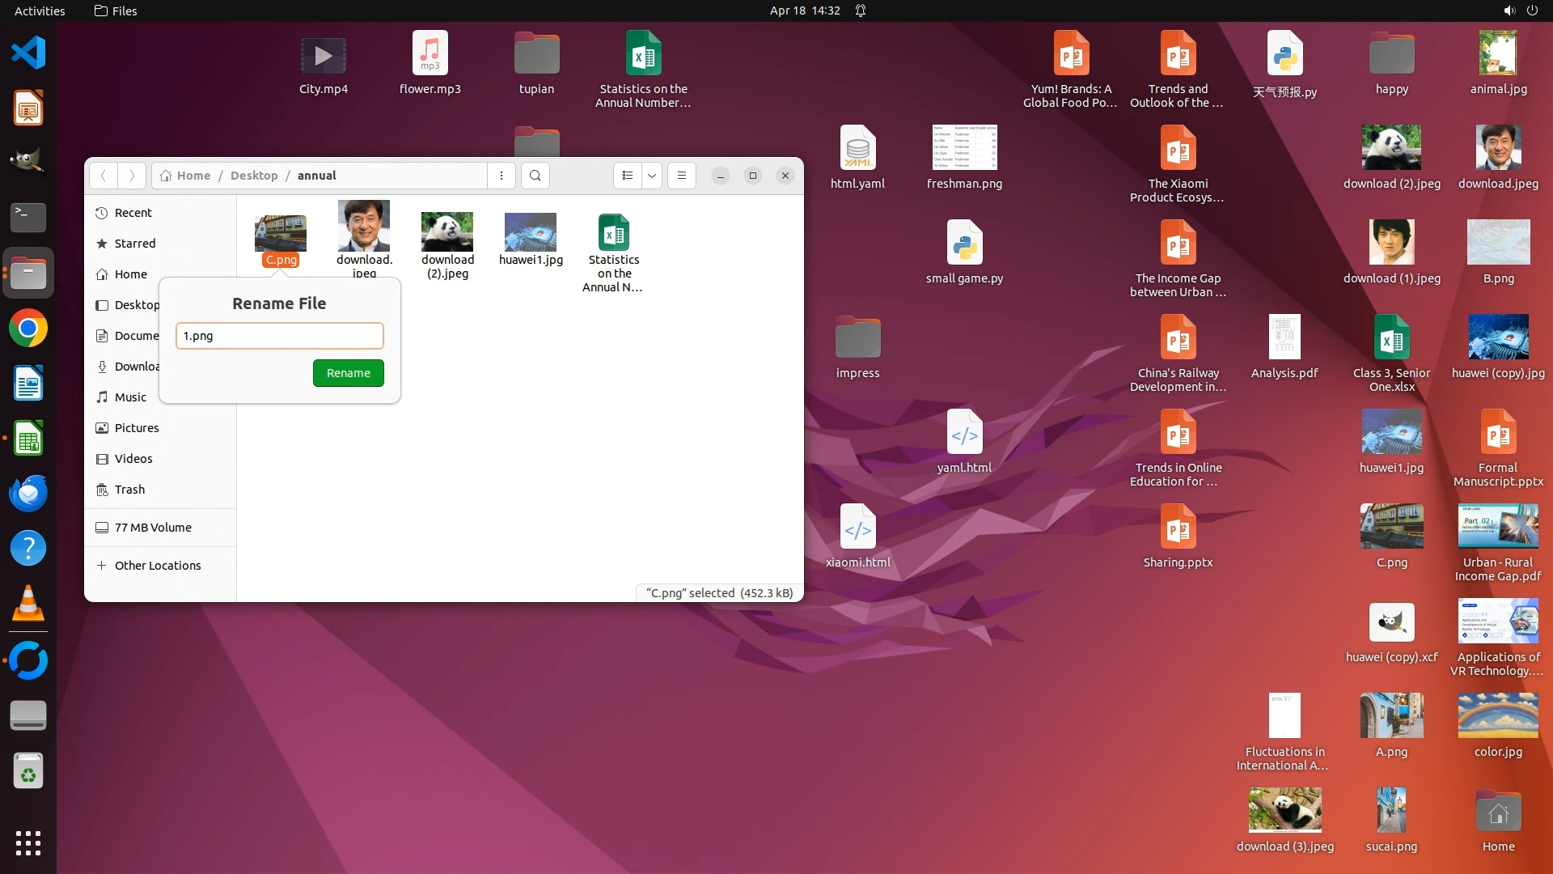This screenshot has width=1553, height=874.
Task: Launch Google Chrome from the dock
Action: 28,329
